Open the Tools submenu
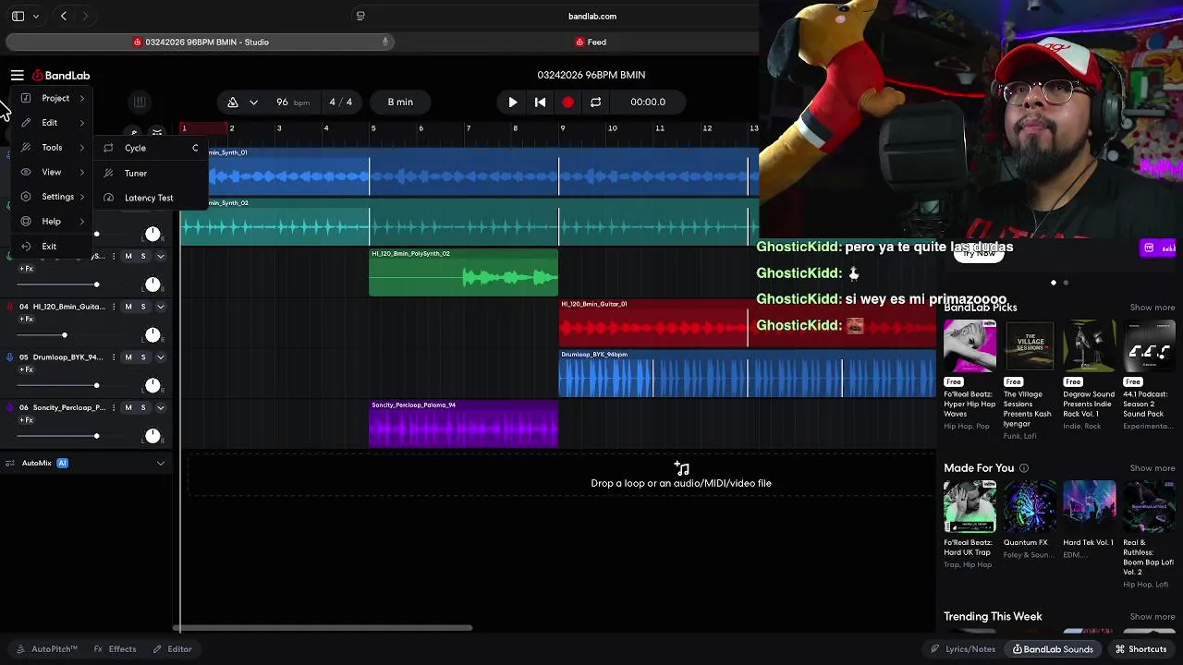This screenshot has height=665, width=1183. (x=54, y=148)
